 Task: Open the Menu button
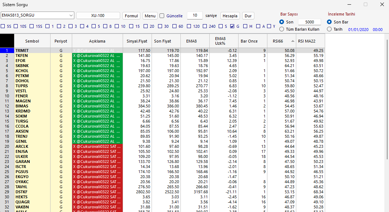pyautogui.click(x=150, y=16)
